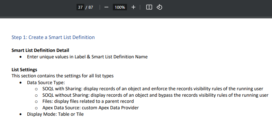
Task: Click the zoom in plus icon
Action: point(133,7)
